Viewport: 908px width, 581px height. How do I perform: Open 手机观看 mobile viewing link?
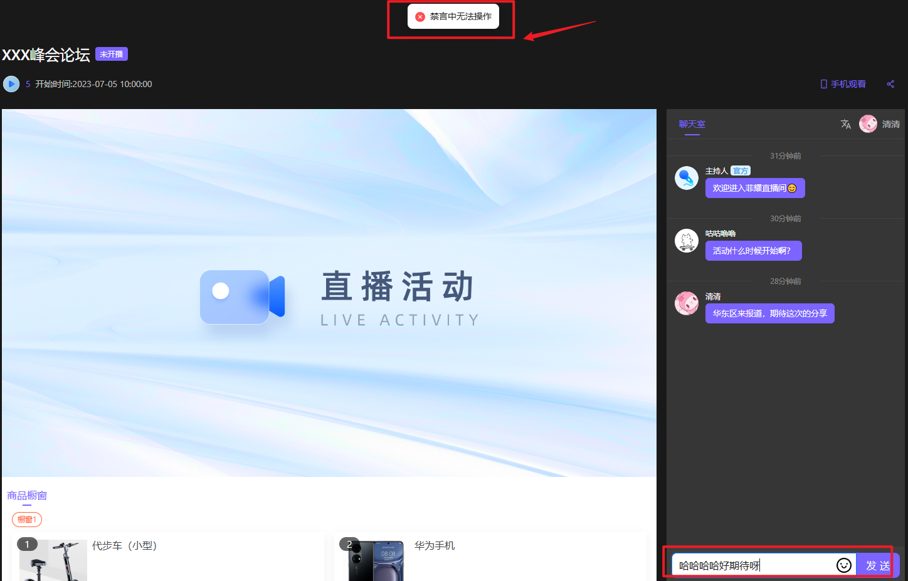tap(843, 84)
